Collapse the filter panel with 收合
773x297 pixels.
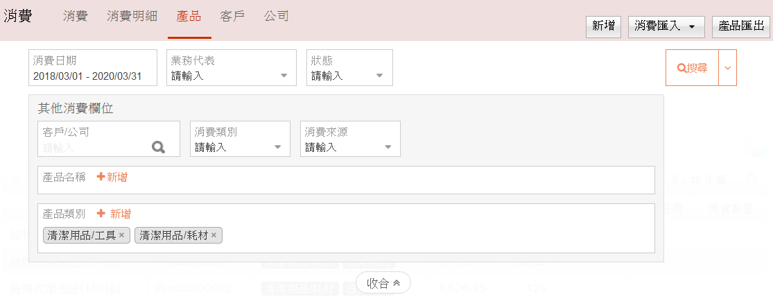pyautogui.click(x=383, y=283)
